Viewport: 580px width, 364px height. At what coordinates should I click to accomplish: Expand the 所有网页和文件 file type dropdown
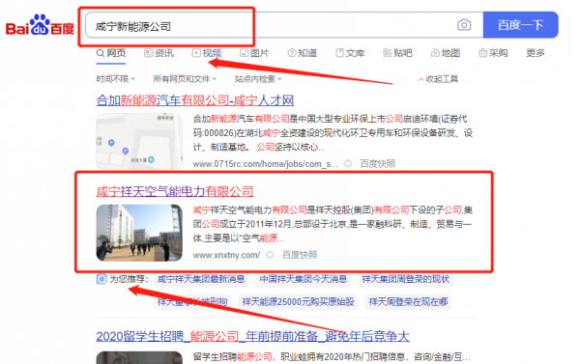pyautogui.click(x=185, y=79)
